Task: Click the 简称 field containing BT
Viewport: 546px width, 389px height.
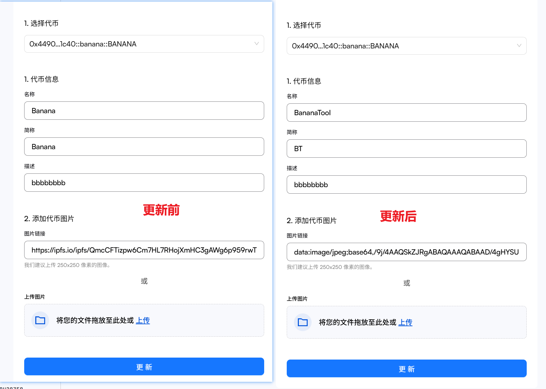Action: click(406, 149)
